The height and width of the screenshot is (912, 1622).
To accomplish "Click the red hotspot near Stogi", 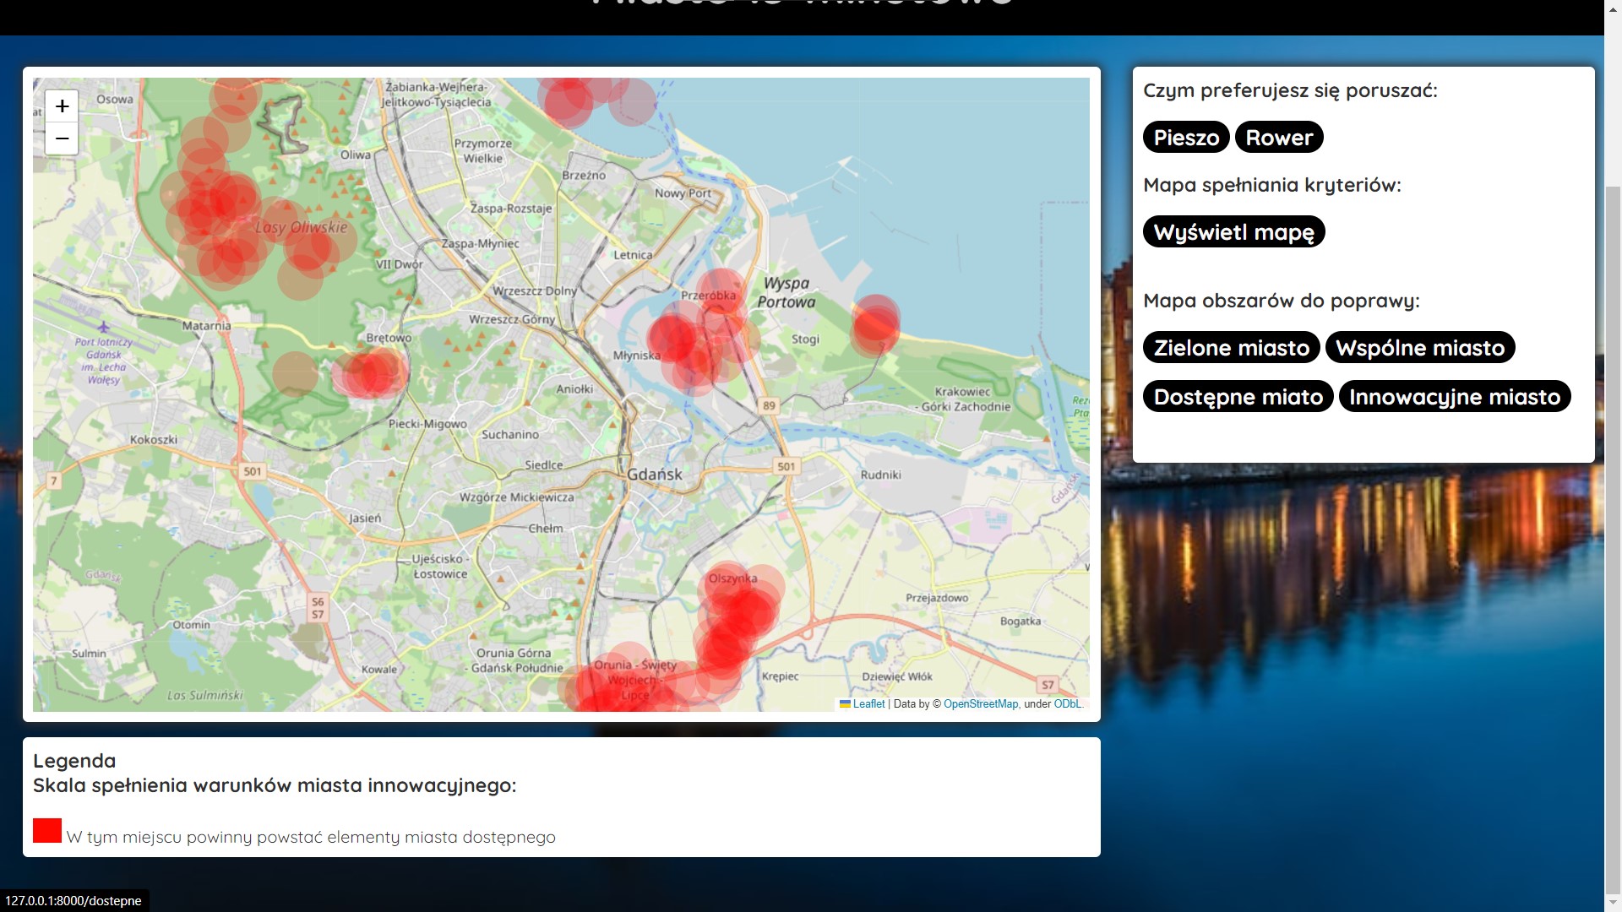I will pyautogui.click(x=875, y=325).
